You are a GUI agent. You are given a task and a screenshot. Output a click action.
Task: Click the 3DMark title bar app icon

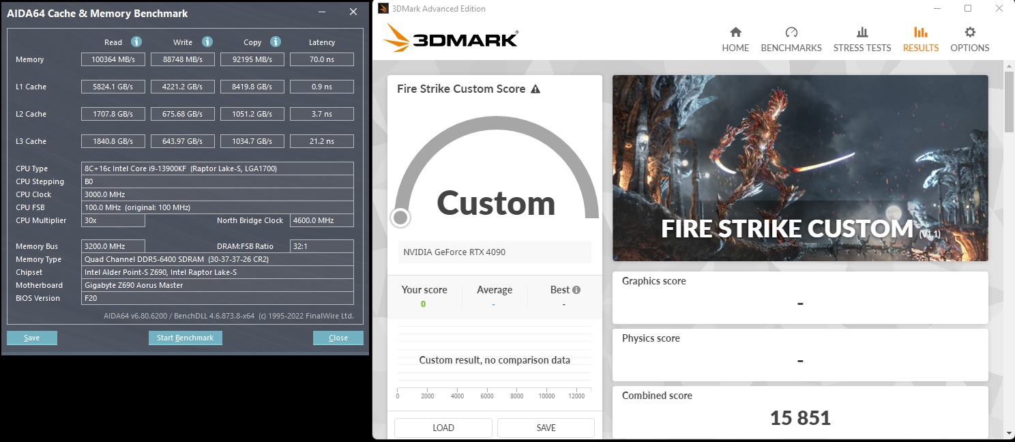[383, 9]
